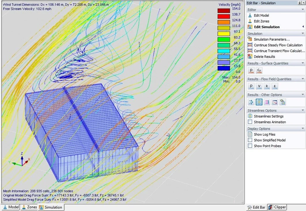Start Continue Steady Flow Calculation
Image resolution: width=306 pixels, height=211 pixels.
(277, 45)
